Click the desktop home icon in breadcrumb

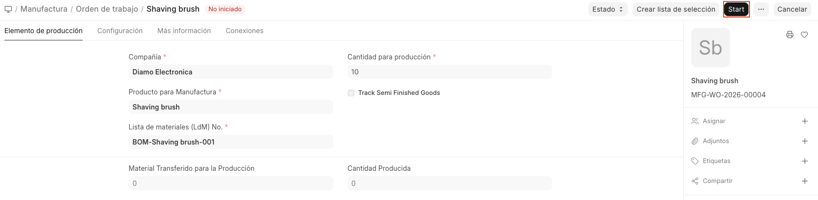pos(8,9)
